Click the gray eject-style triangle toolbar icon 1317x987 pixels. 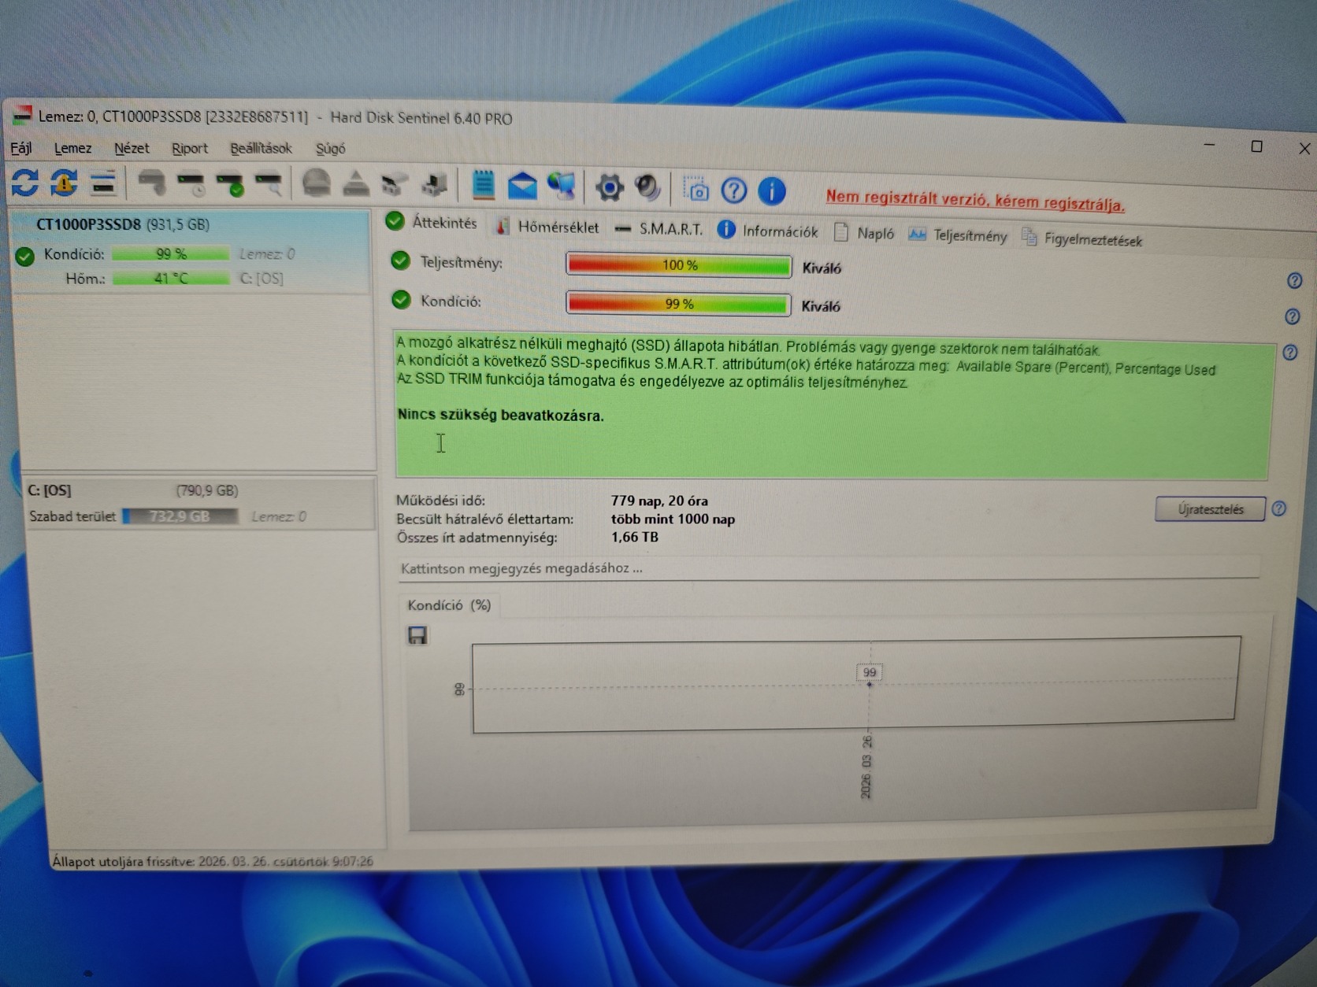click(x=356, y=185)
